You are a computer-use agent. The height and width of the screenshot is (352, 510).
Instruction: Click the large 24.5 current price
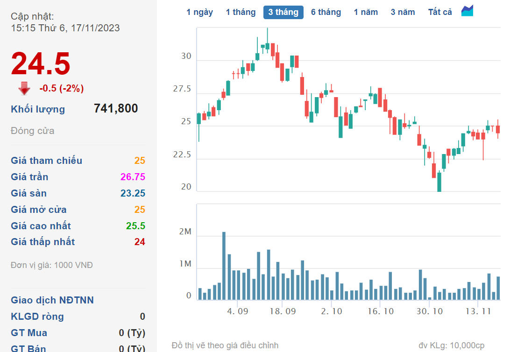pyautogui.click(x=41, y=63)
